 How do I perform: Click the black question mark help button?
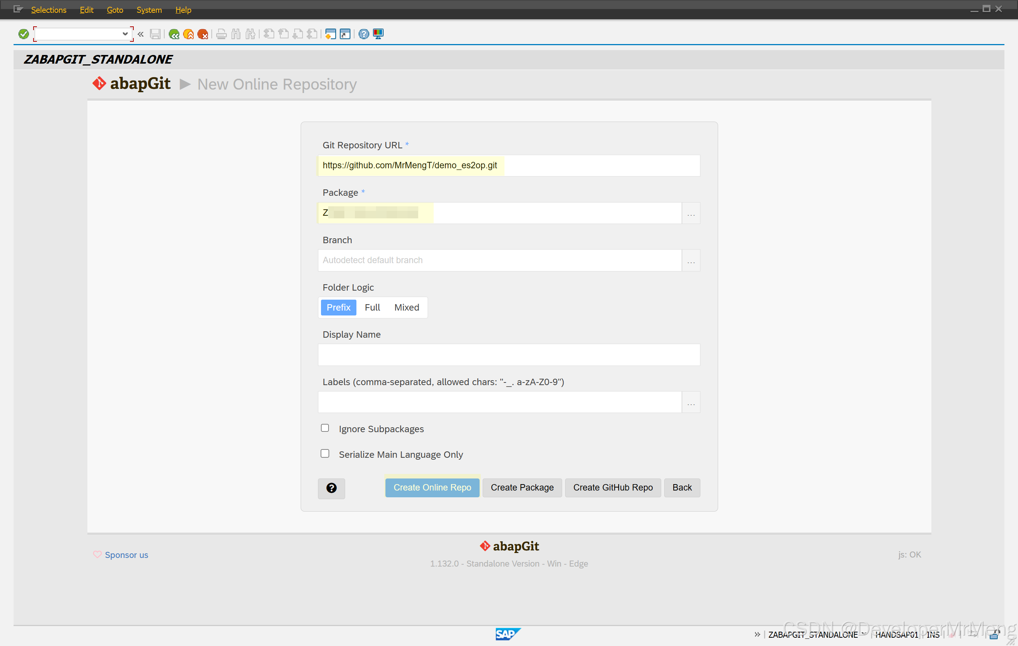coord(332,488)
